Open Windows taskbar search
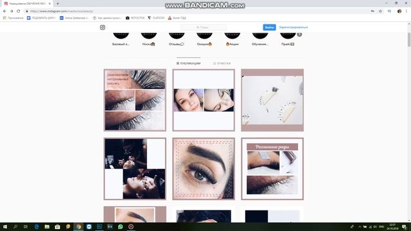Screen dimensions: 411x231 [x=15, y=227]
